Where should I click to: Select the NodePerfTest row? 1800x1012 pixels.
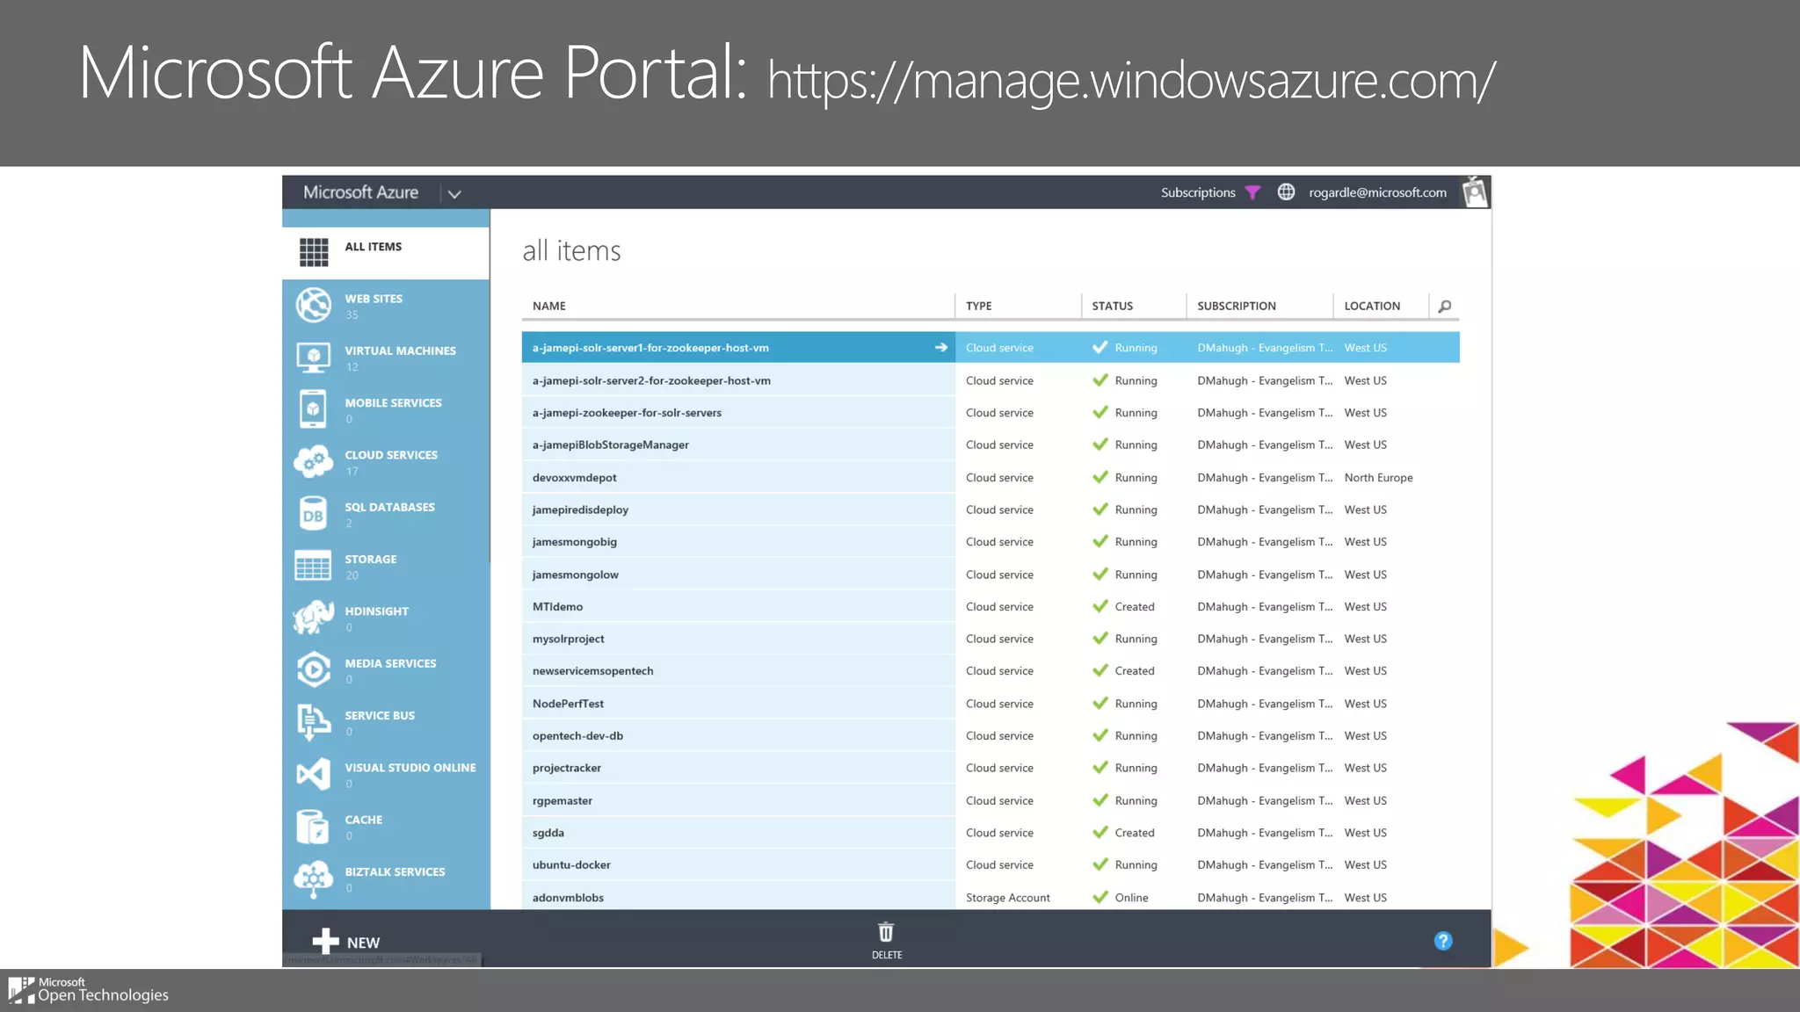[x=991, y=703]
